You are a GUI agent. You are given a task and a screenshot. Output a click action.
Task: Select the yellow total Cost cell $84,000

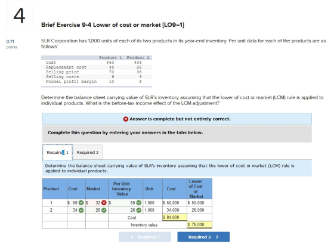[175, 217]
